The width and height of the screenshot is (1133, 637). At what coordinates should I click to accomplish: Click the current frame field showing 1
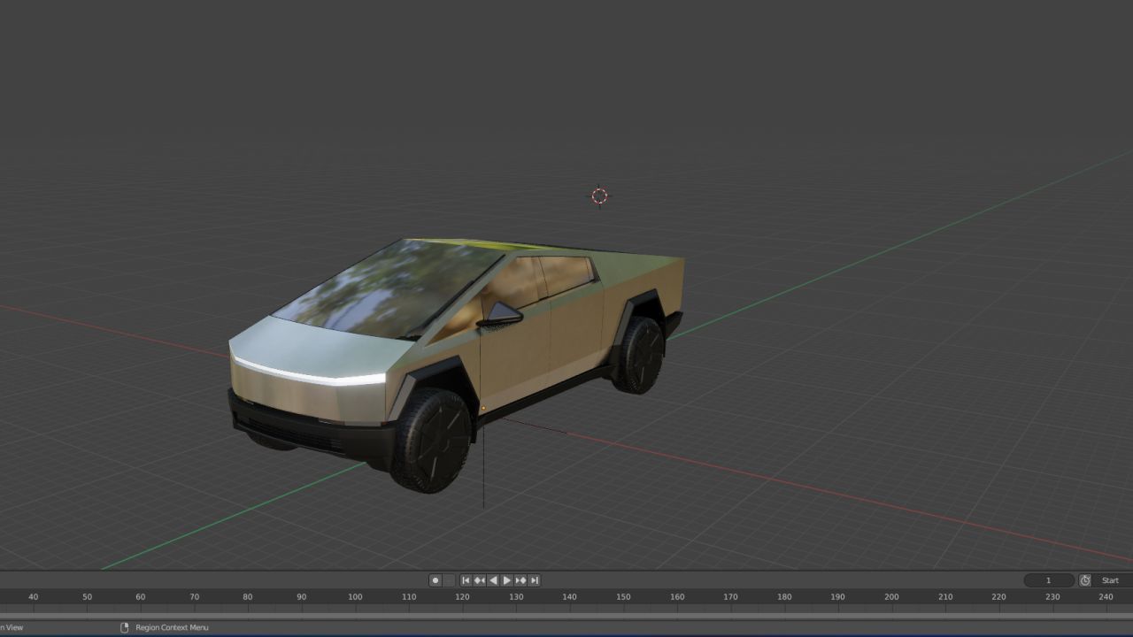tap(1049, 580)
